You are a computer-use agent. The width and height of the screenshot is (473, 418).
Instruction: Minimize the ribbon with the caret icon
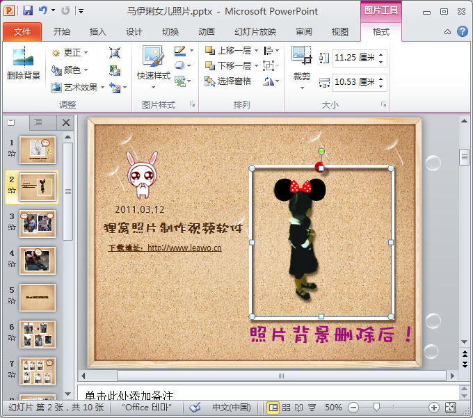pos(448,32)
